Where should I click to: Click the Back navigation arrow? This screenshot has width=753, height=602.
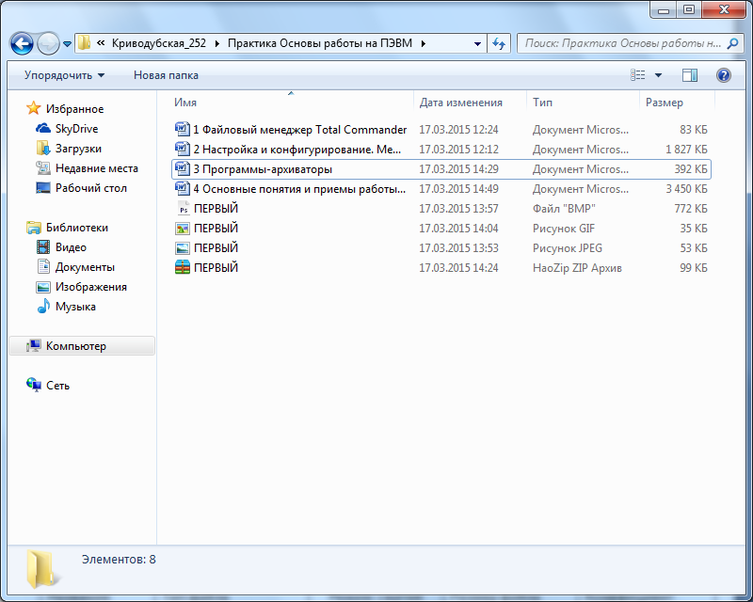(22, 43)
